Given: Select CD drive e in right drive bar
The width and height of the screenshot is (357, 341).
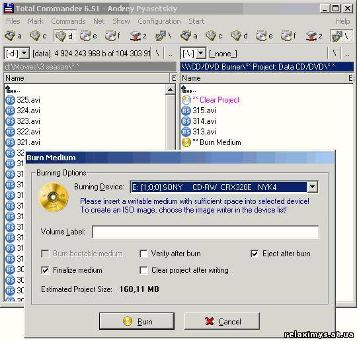Looking at the screenshot, I should (x=264, y=36).
